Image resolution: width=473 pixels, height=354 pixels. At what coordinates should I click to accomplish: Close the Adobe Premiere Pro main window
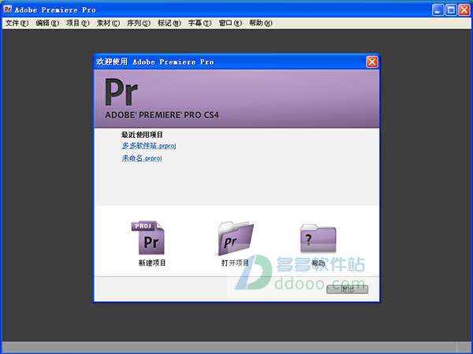tap(464, 10)
